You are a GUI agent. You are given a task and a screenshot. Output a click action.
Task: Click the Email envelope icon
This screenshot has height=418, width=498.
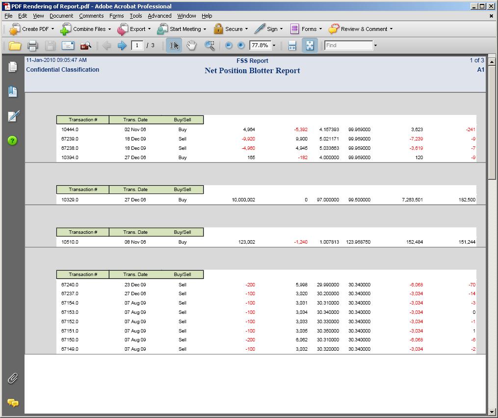pyautogui.click(x=68, y=46)
